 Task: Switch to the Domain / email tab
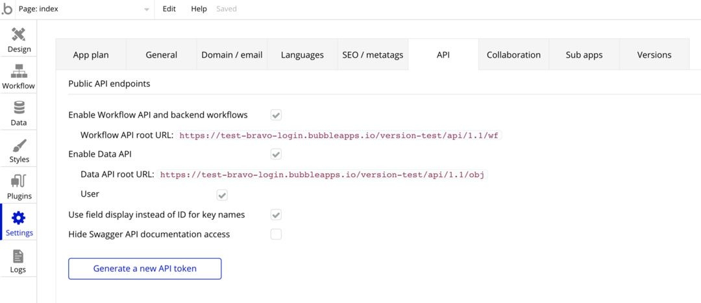(x=232, y=55)
